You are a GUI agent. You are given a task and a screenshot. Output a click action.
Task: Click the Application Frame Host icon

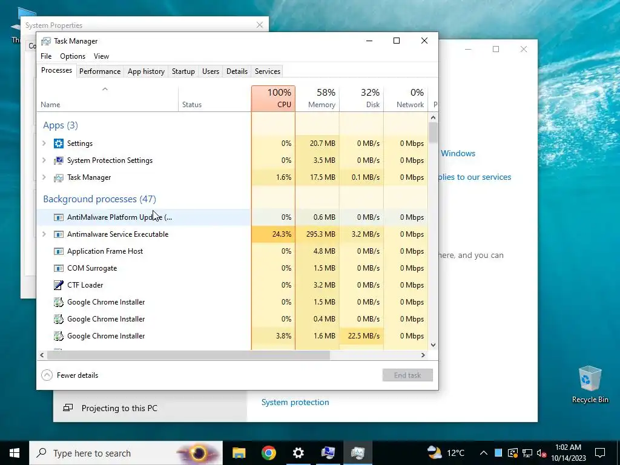coord(59,251)
